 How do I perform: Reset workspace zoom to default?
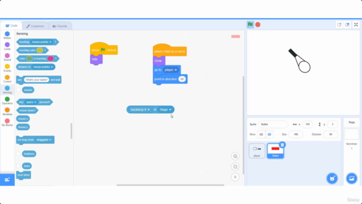tap(235, 177)
